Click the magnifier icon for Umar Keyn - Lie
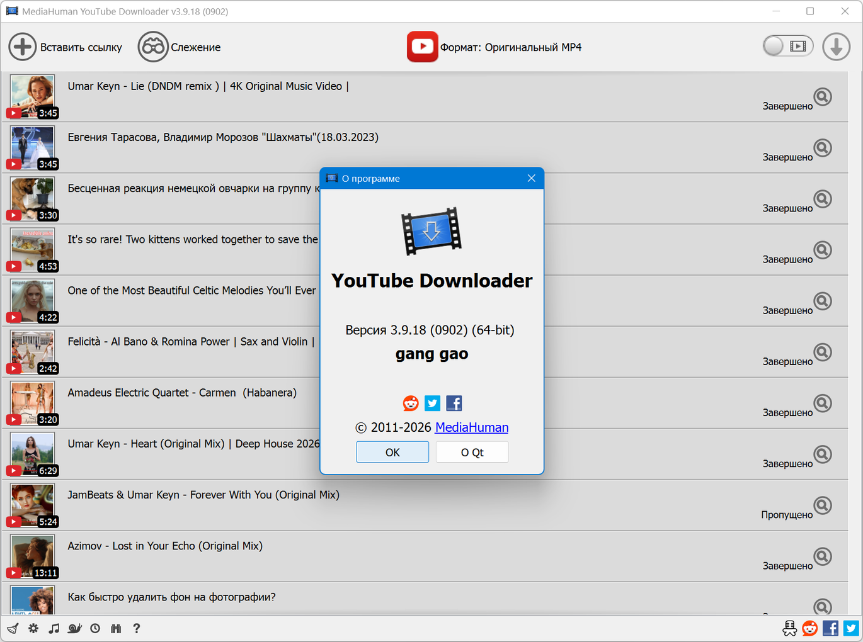This screenshot has width=863, height=642. pos(822,97)
